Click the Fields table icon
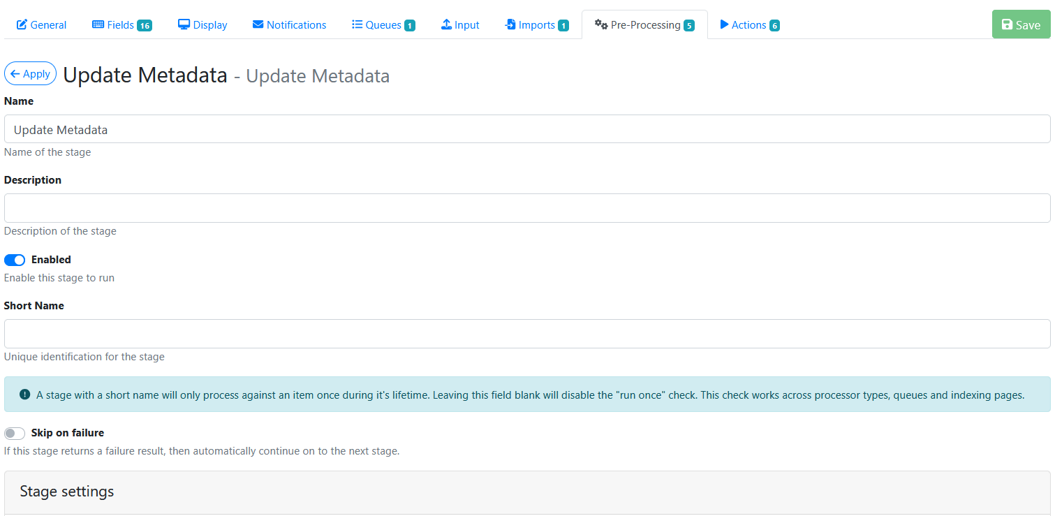This screenshot has width=1055, height=516. (98, 24)
